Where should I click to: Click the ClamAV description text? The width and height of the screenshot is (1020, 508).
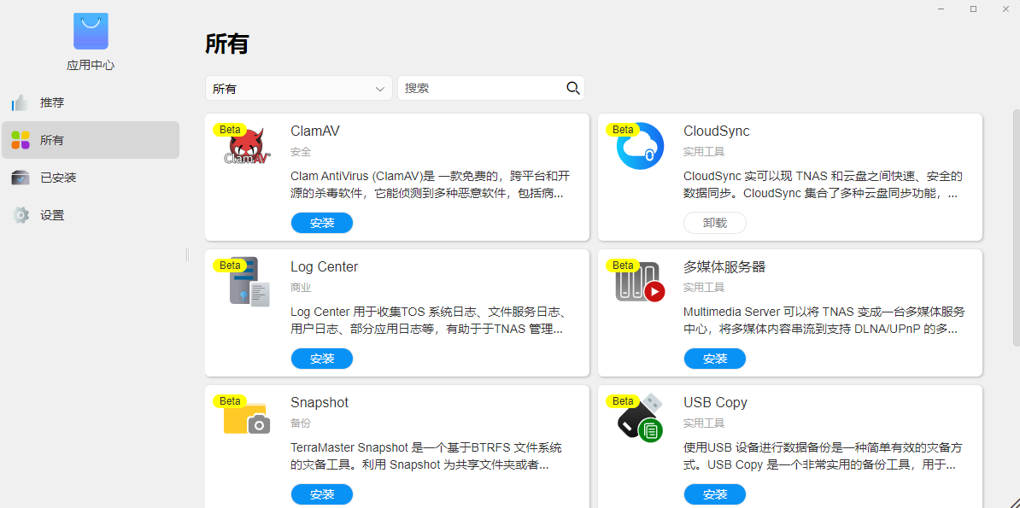[x=430, y=184]
